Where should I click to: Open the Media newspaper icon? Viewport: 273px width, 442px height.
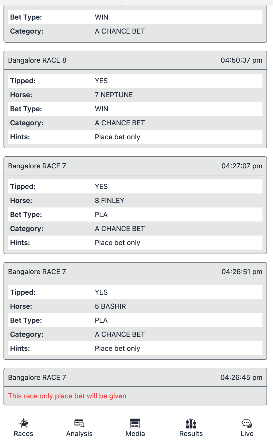135,423
